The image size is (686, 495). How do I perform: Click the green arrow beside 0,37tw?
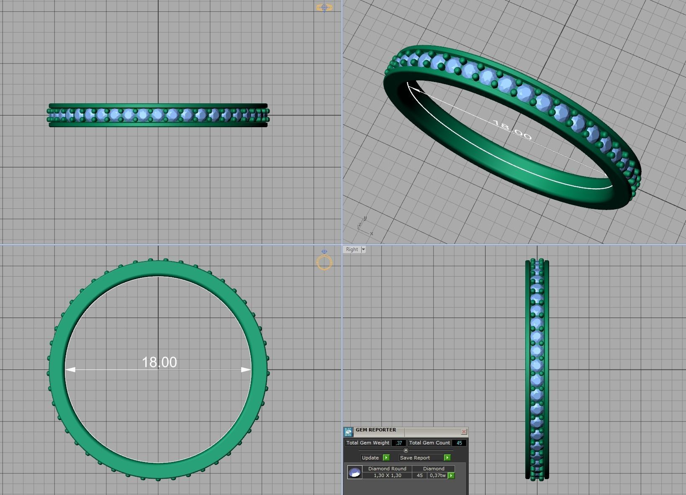[451, 475]
